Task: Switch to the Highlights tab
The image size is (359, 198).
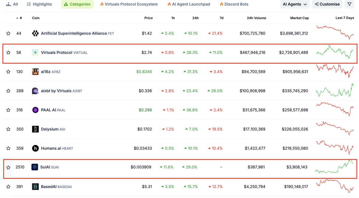Action: click(x=39, y=4)
